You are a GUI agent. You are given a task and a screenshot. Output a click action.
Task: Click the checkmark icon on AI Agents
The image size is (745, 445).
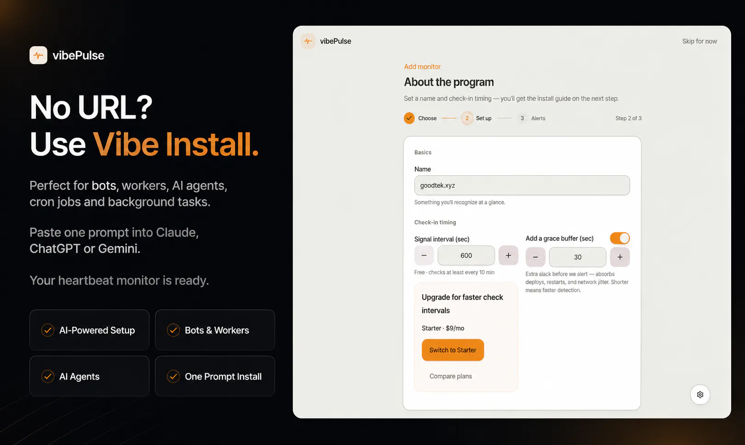coord(48,376)
